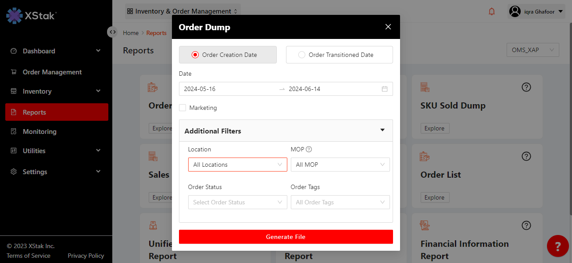Open the Location dropdown
The image size is (572, 263).
point(237,165)
